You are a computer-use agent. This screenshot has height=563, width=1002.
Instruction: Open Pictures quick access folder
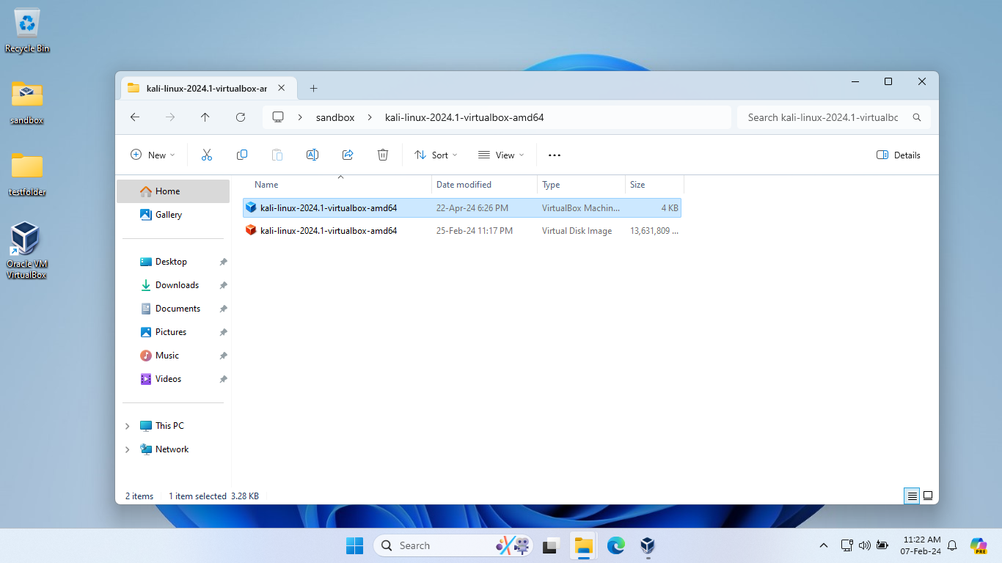173,332
